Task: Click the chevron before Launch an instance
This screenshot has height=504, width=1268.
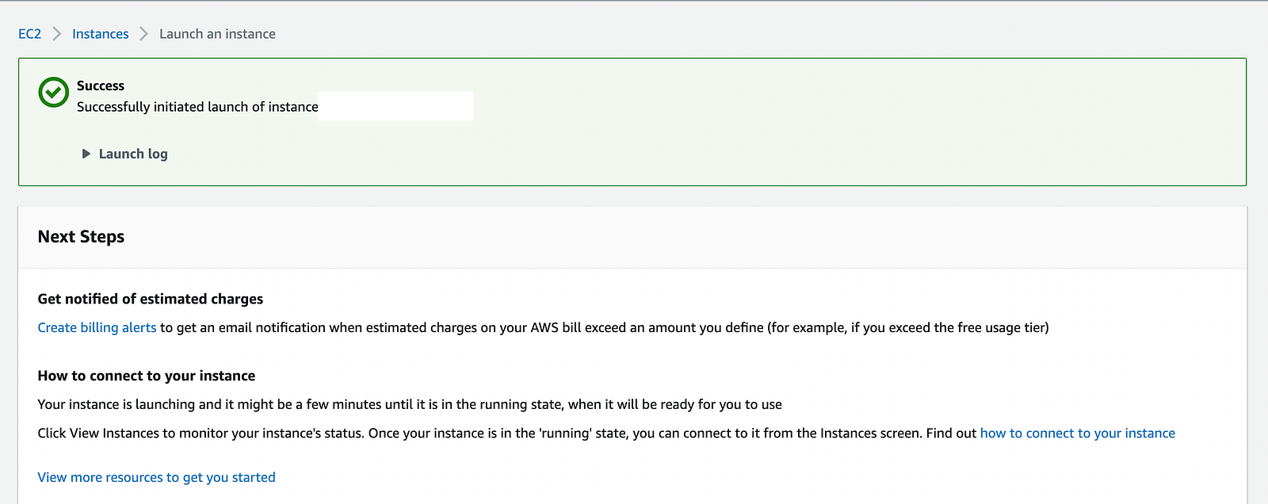Action: [144, 34]
